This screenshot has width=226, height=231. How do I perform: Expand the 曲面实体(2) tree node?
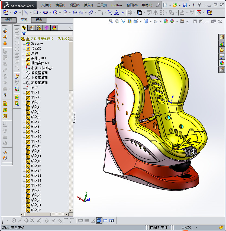[23, 64]
